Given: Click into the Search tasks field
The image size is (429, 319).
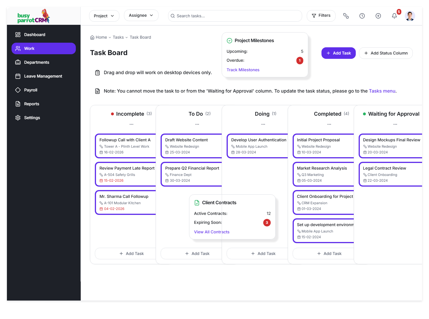Looking at the screenshot, I should pyautogui.click(x=235, y=16).
